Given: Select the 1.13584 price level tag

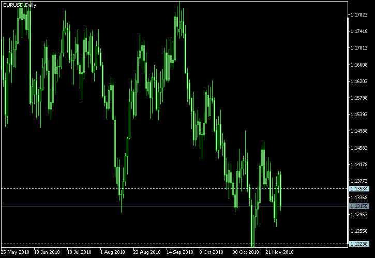Looking at the screenshot, I should coord(359,189).
